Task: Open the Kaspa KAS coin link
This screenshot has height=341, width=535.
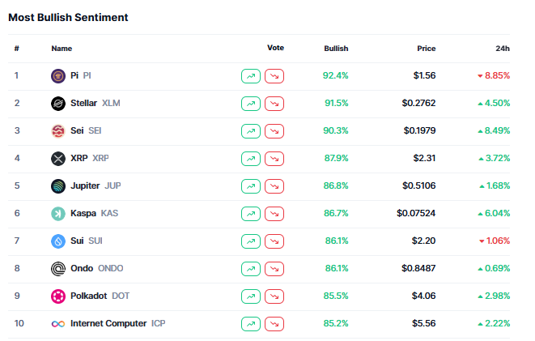Action: click(x=93, y=213)
